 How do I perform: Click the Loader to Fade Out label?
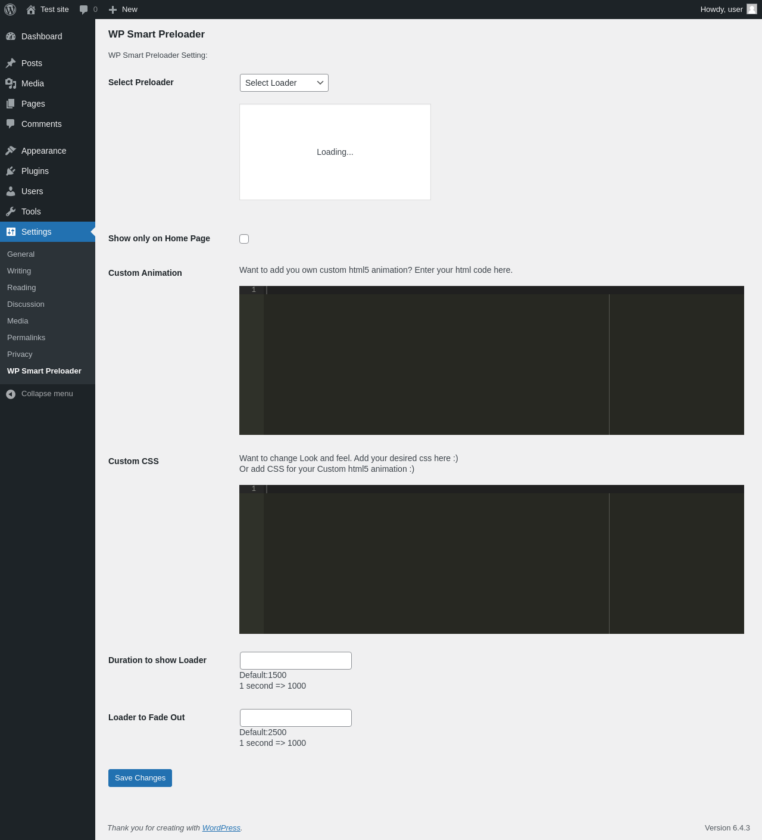point(146,717)
